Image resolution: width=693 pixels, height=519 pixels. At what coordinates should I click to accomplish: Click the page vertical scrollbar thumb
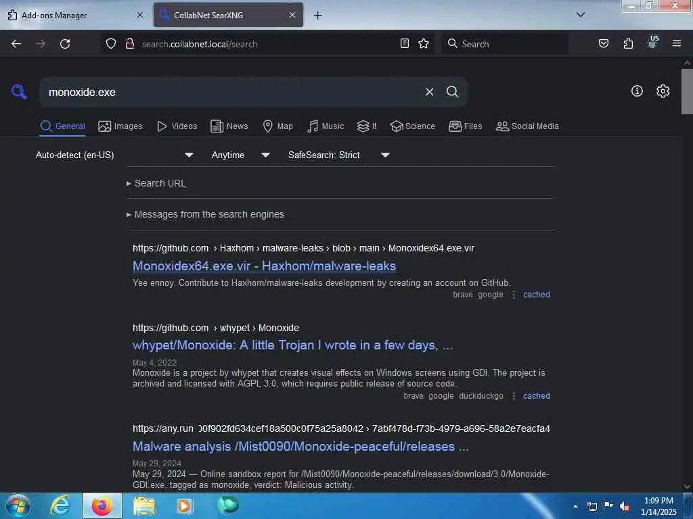point(687,91)
